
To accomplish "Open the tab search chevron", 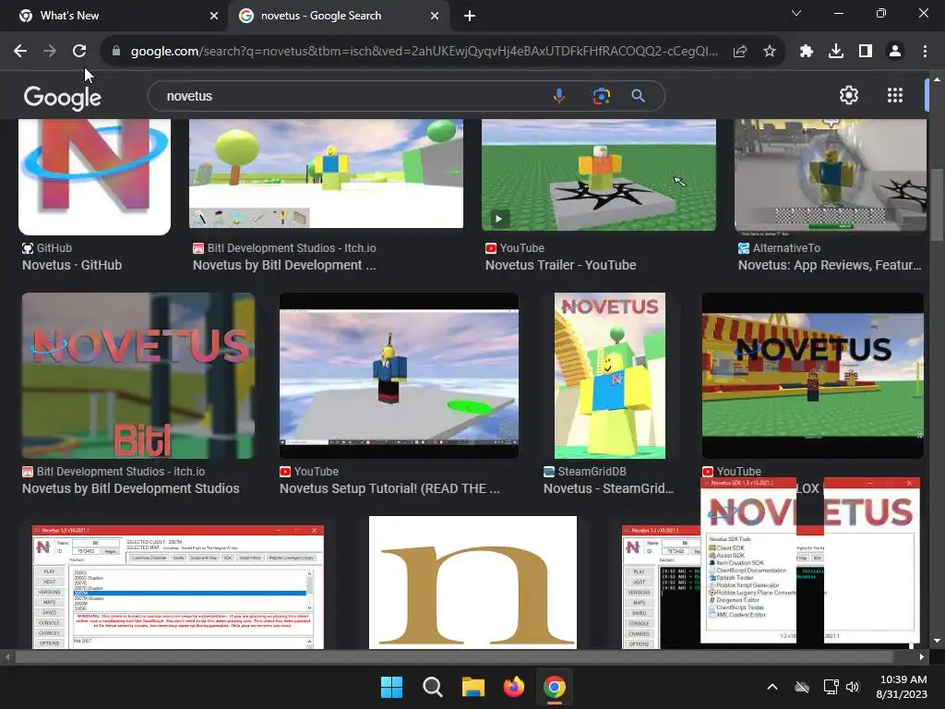I will (796, 13).
